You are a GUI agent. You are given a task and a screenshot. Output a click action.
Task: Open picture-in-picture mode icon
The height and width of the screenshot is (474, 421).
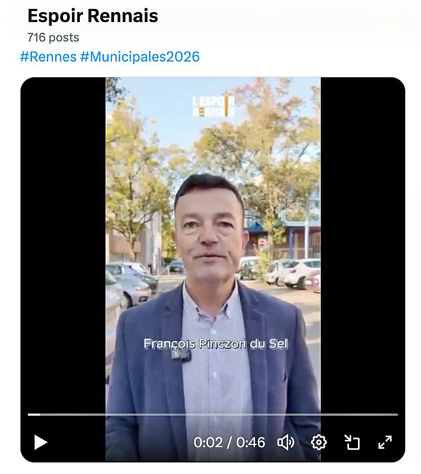pos(352,442)
